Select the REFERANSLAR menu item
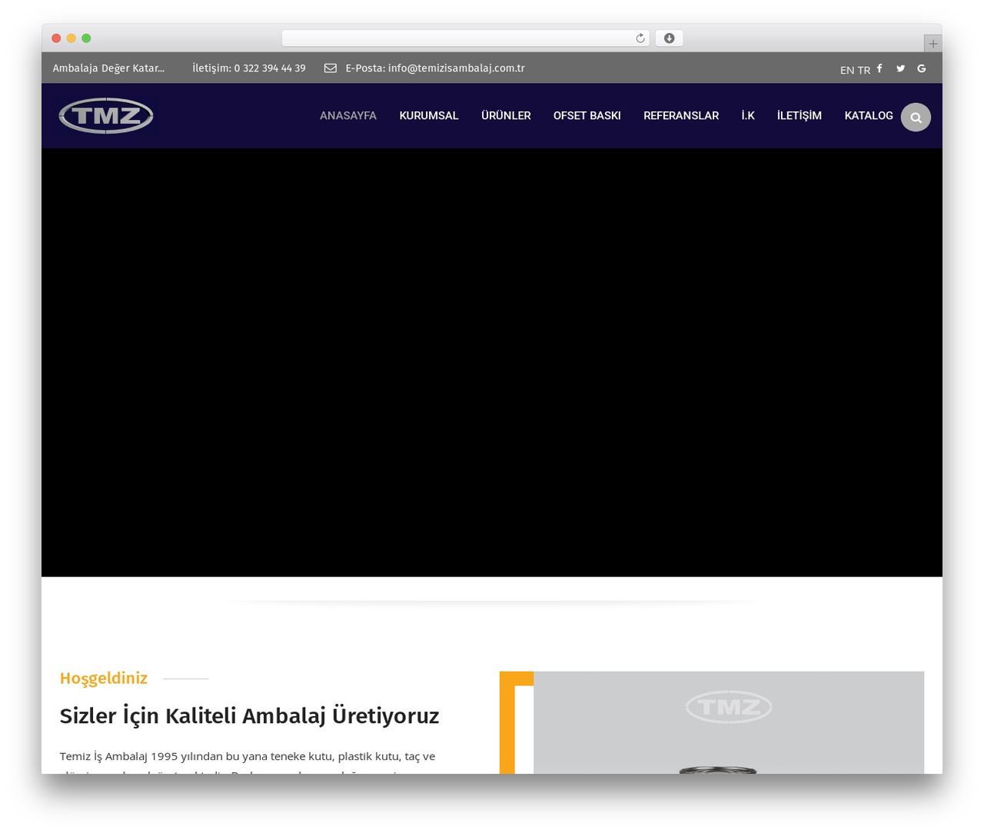 click(x=681, y=116)
